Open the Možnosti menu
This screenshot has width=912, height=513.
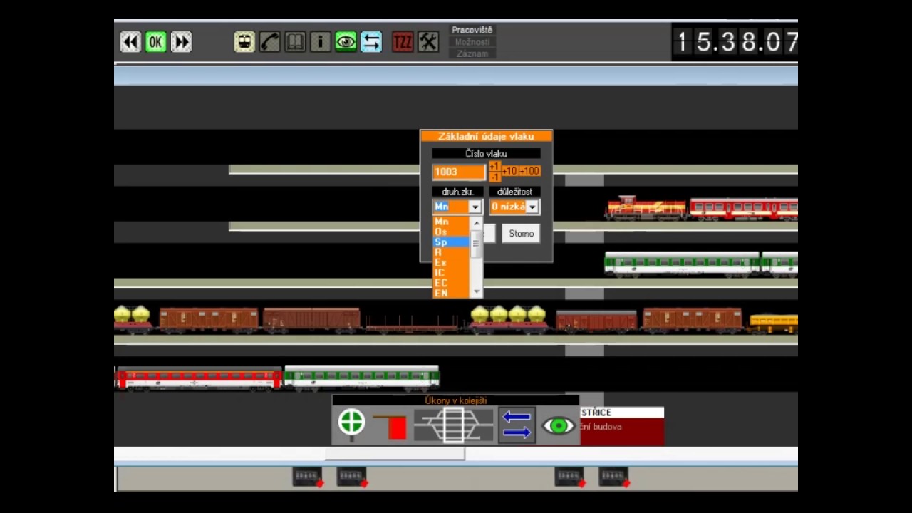472,42
